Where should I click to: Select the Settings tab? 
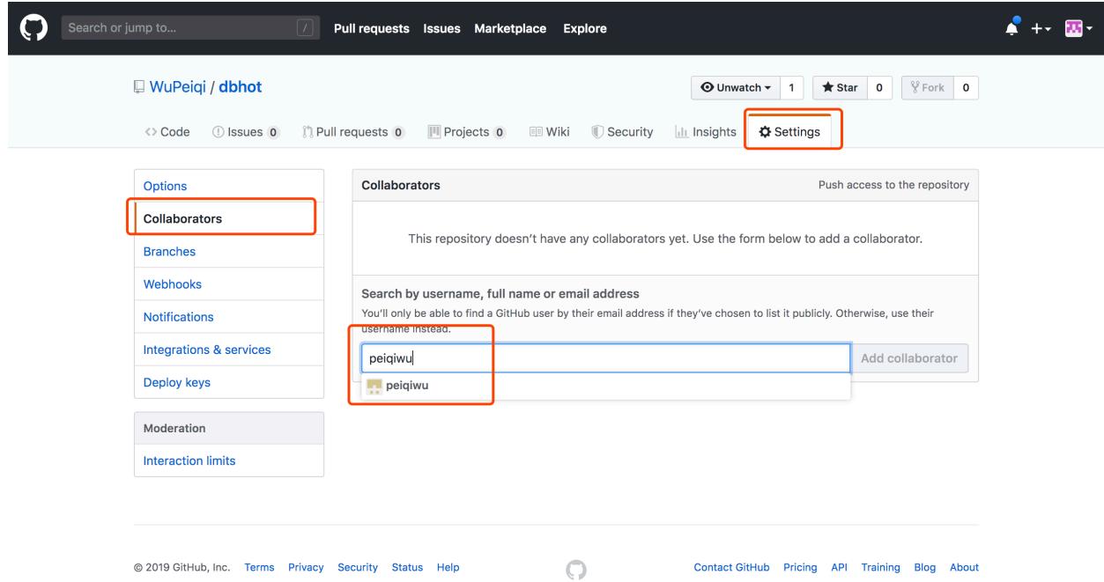(789, 132)
